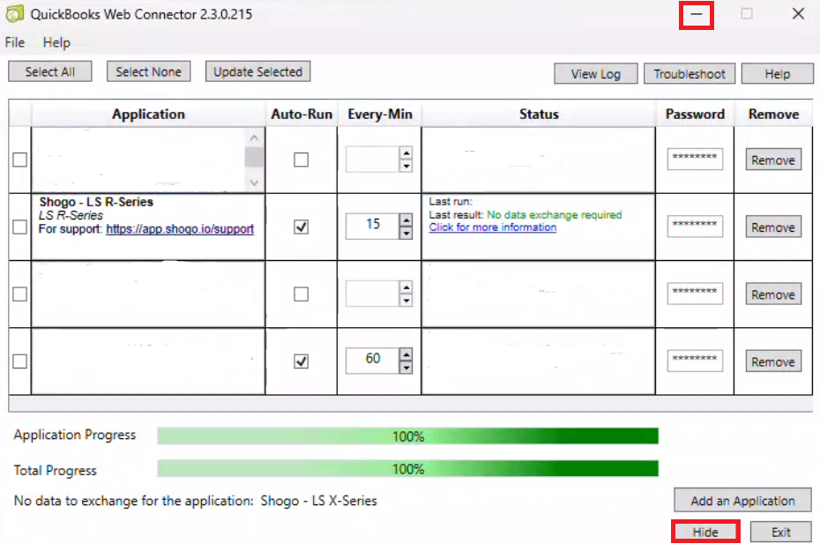Open the View Log button
820x544 pixels.
[x=596, y=74]
